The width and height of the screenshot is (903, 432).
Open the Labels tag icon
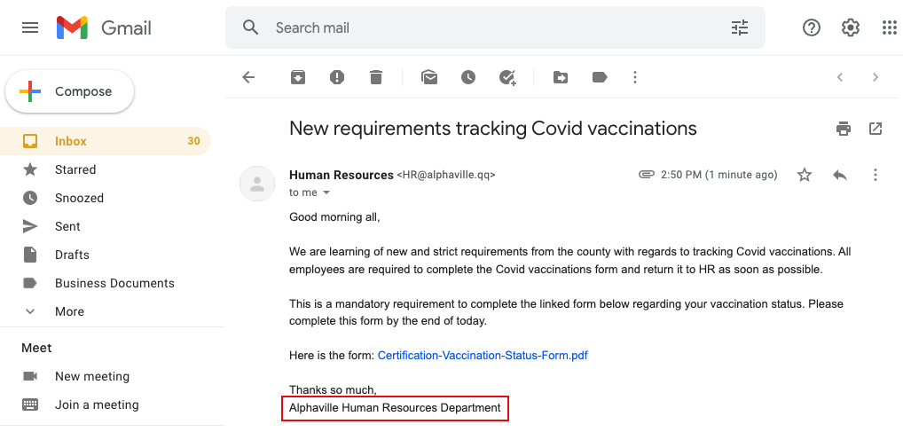tap(600, 77)
